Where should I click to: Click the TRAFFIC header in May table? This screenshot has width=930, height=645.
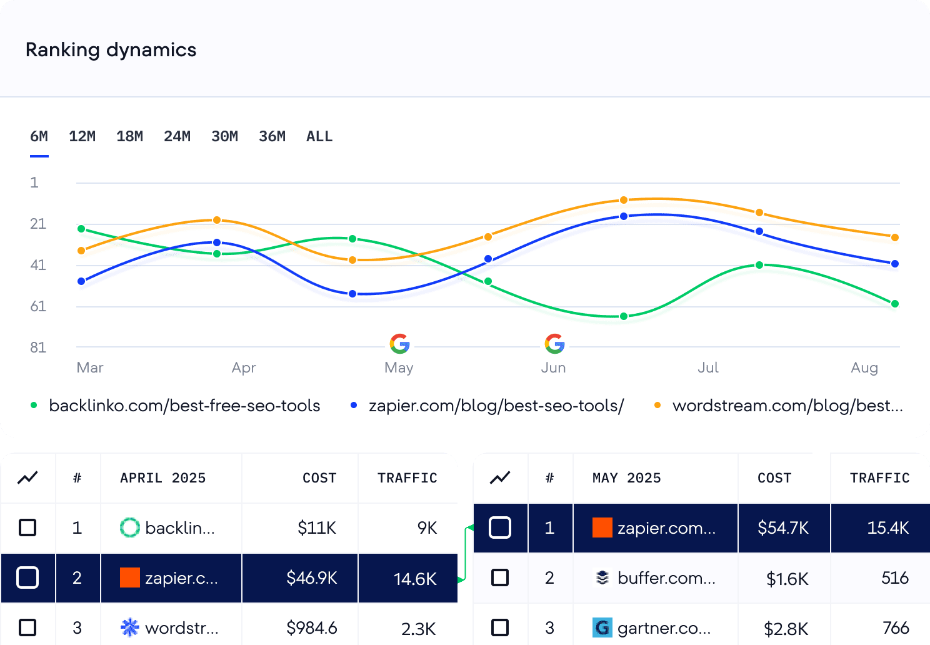tap(880, 478)
